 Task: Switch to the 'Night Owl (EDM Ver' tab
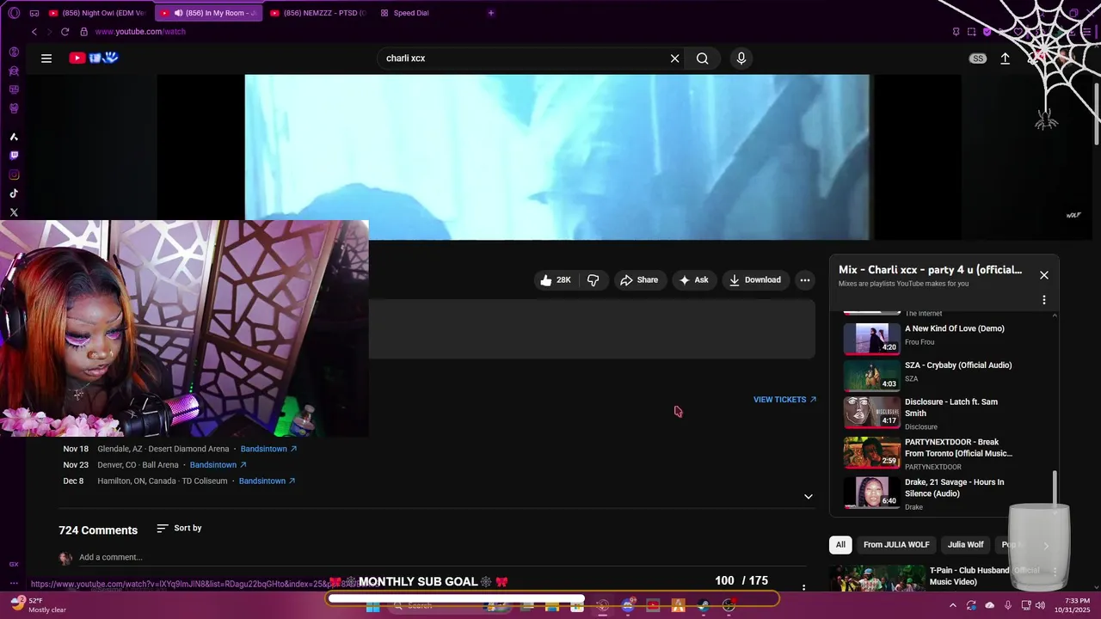point(96,13)
